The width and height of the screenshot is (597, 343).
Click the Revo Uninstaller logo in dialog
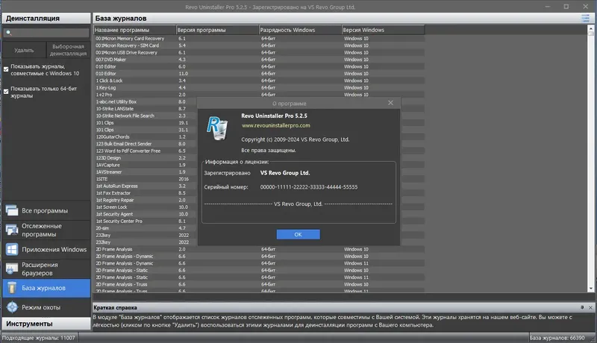[217, 128]
